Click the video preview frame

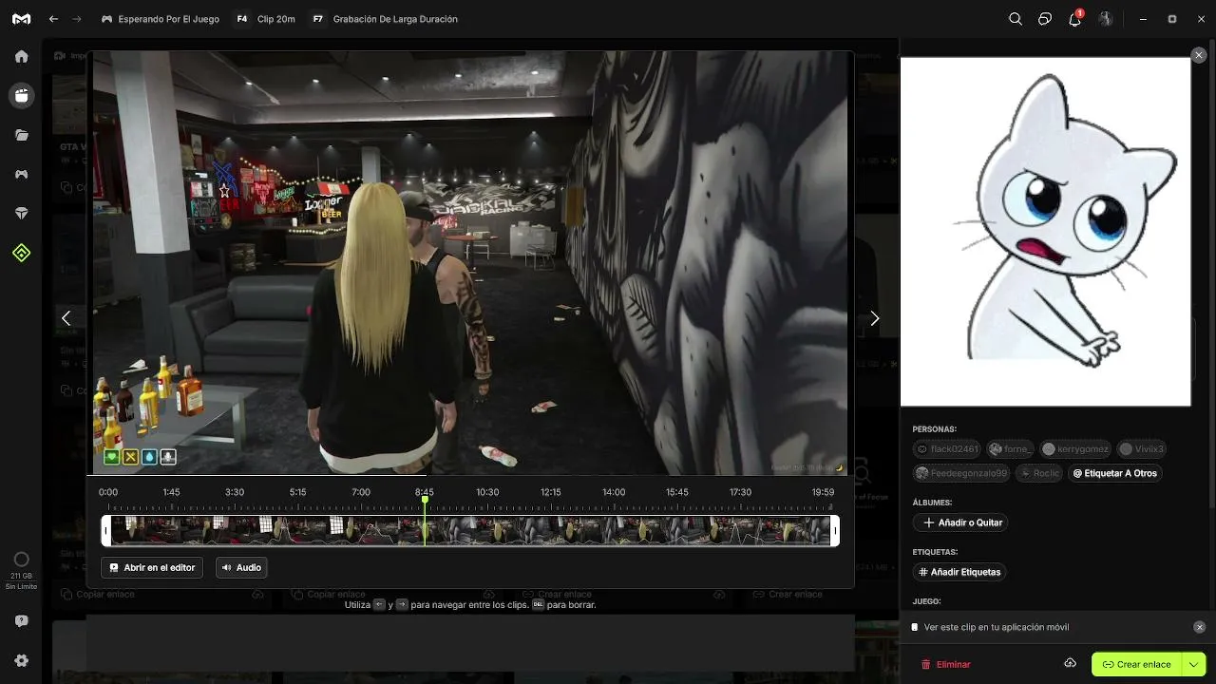pyautogui.click(x=469, y=262)
